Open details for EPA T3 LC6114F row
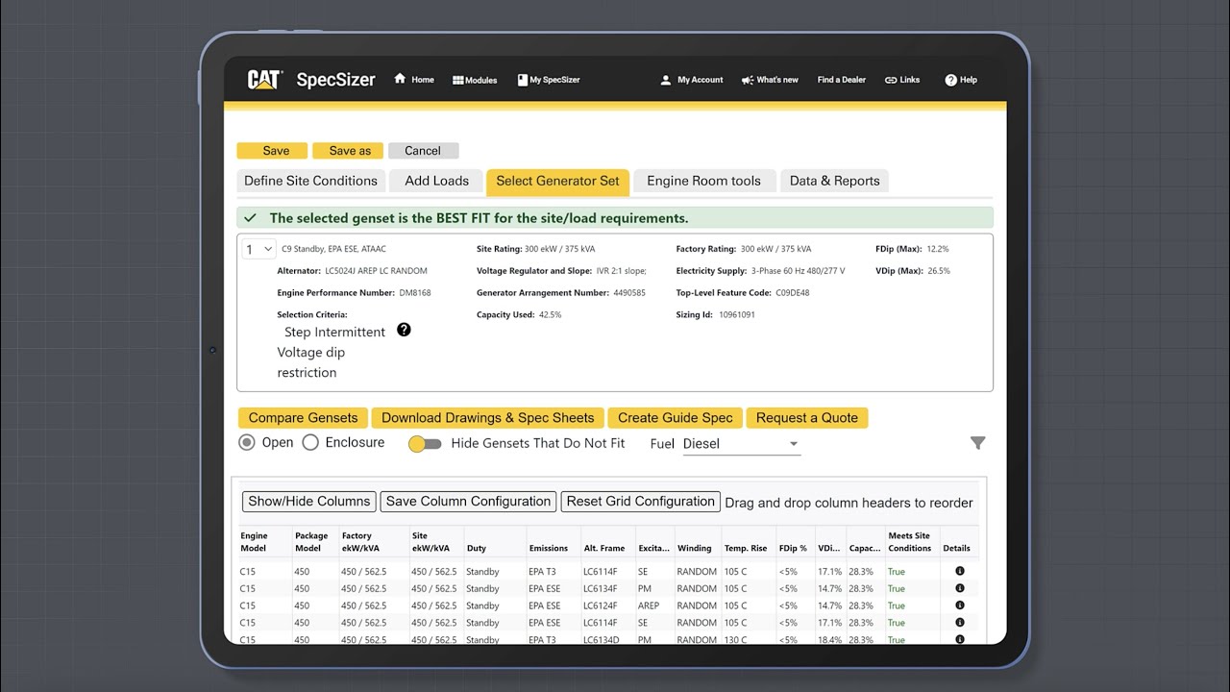This screenshot has width=1230, height=692. (959, 571)
